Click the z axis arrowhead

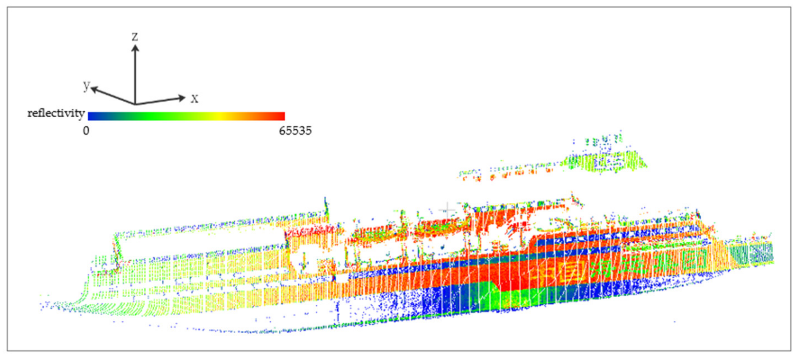coord(135,48)
